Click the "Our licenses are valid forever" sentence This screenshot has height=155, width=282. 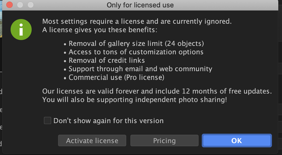click(157, 91)
